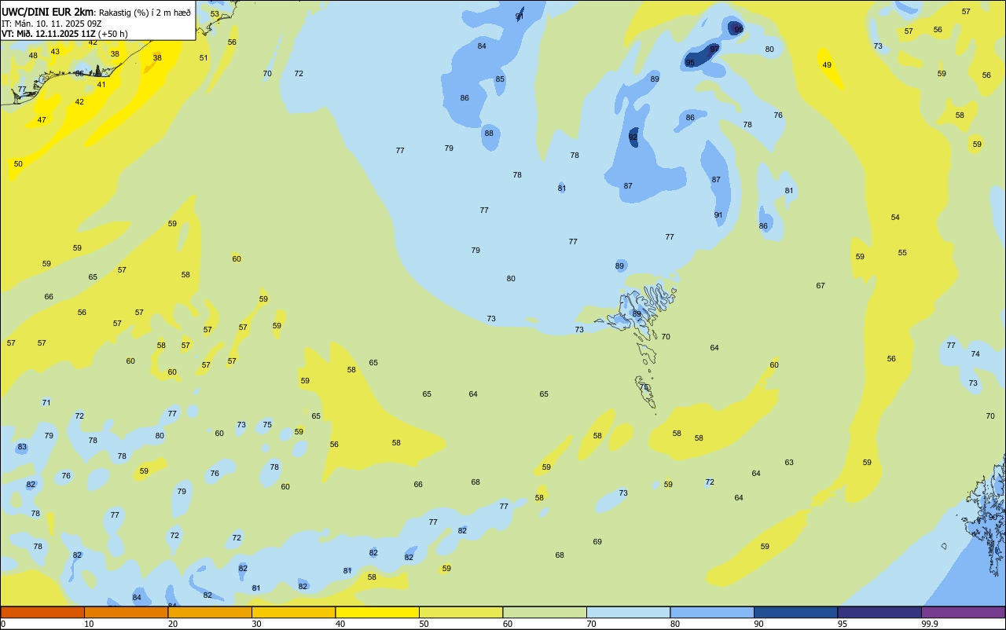Click the 95–99.9 navy legend segment
1006x630 pixels.
[x=879, y=612]
